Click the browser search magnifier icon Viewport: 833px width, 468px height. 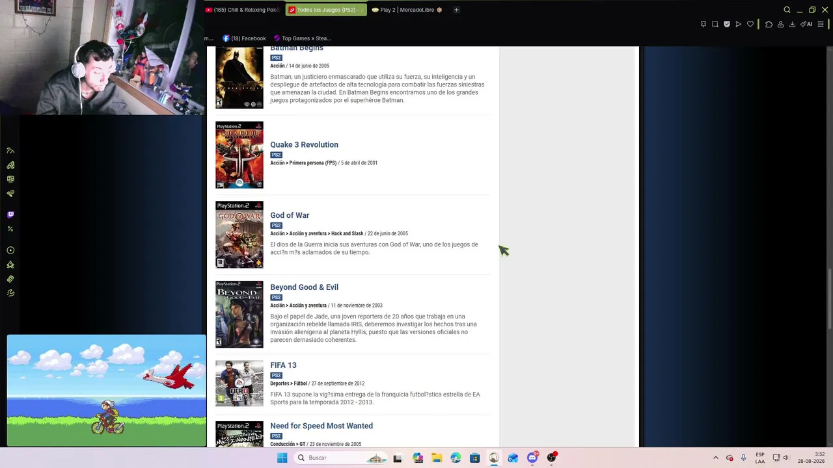point(787,10)
